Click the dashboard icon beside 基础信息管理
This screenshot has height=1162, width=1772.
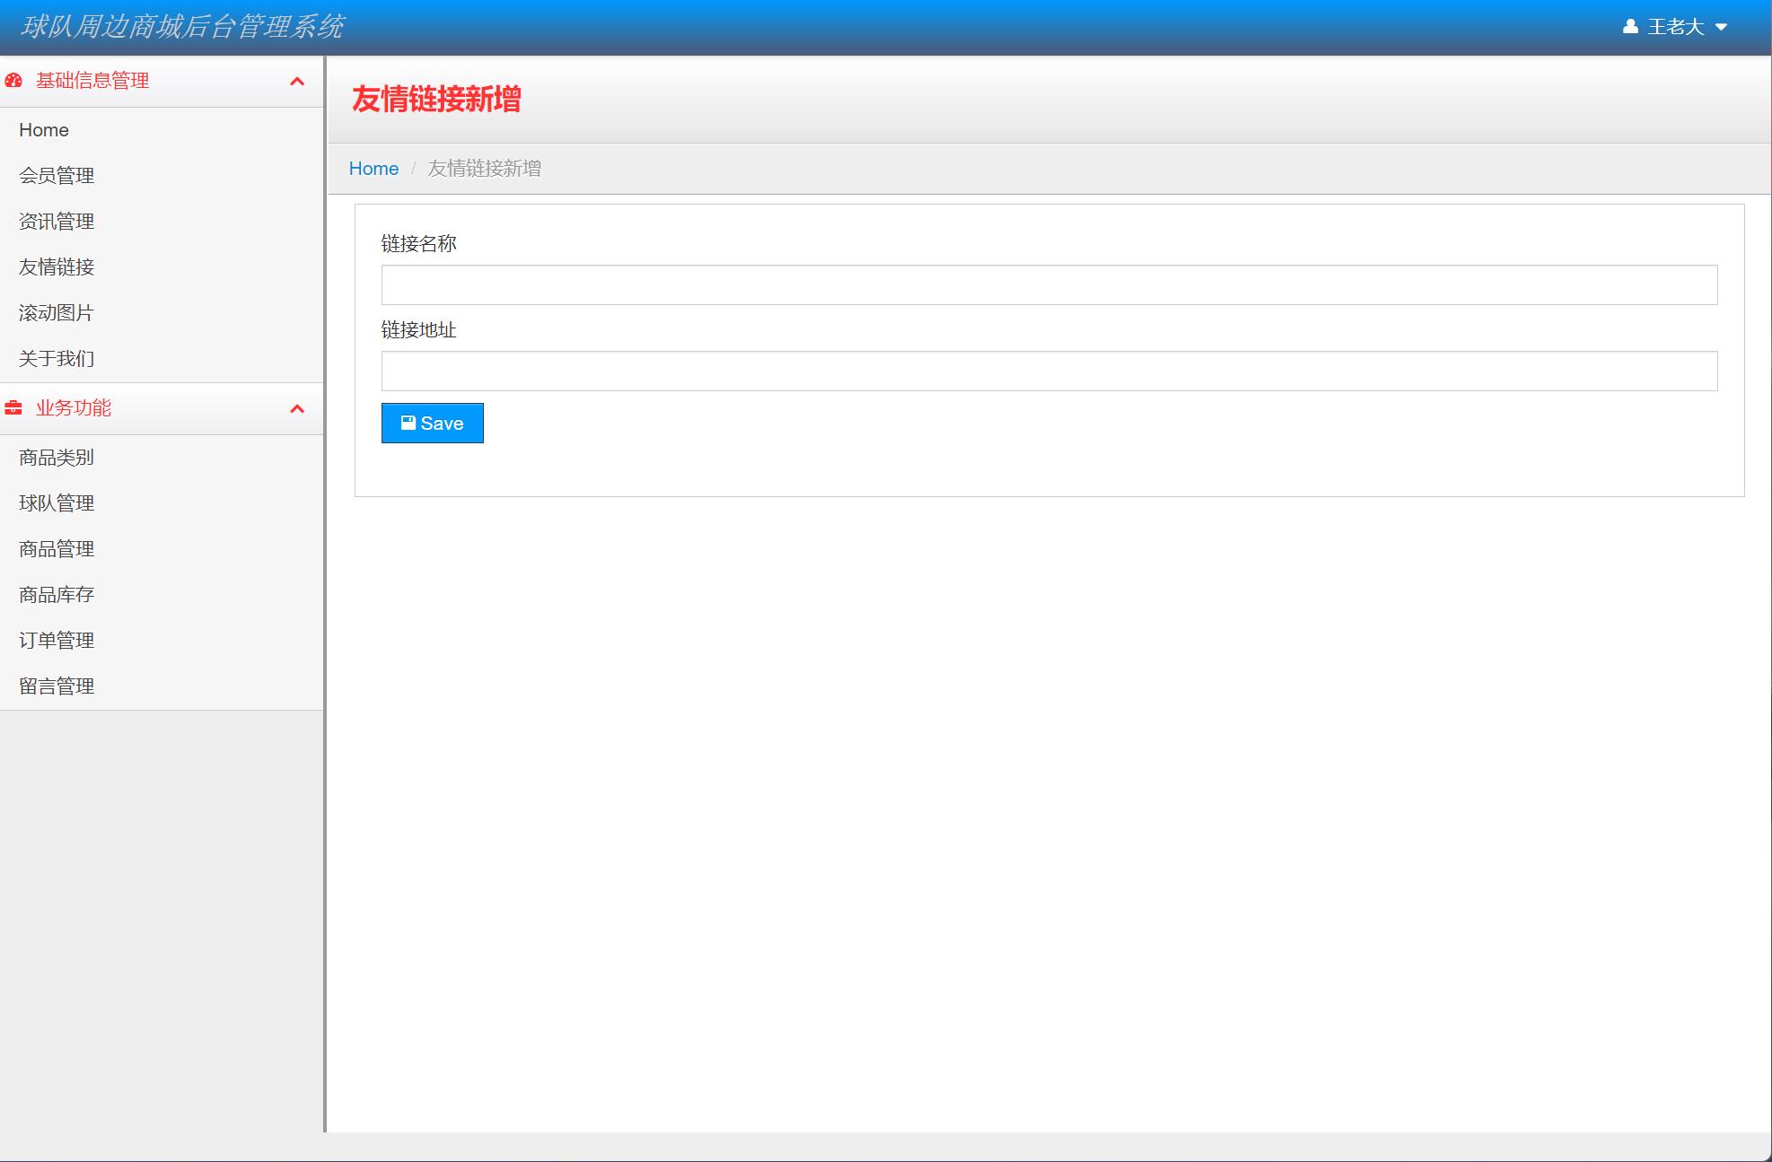pos(13,81)
